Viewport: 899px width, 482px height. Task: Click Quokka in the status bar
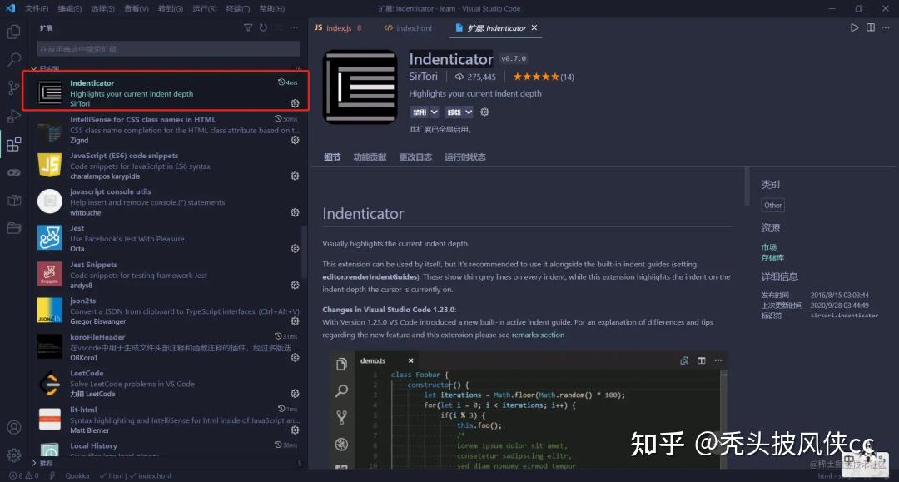point(77,475)
